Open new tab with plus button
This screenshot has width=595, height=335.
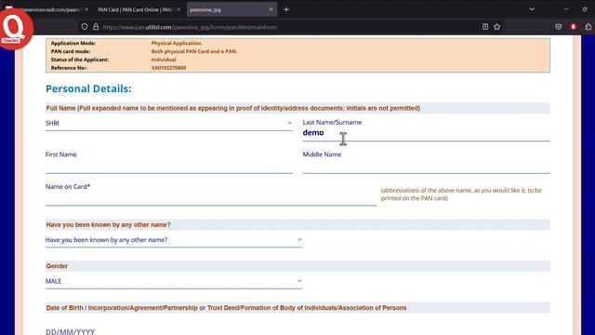point(286,9)
